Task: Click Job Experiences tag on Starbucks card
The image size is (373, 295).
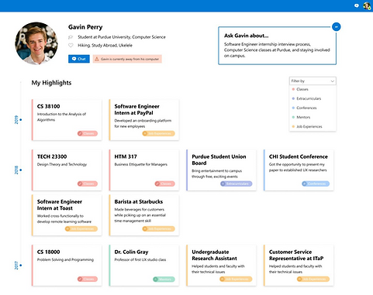Action: [x=158, y=229]
